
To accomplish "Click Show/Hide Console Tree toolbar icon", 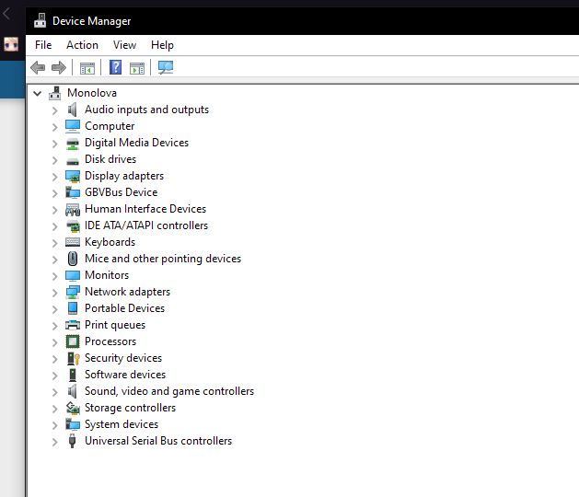I will click(87, 68).
